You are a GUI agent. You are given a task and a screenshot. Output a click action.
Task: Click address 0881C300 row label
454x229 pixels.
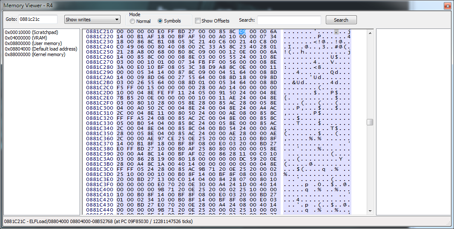coord(100,108)
